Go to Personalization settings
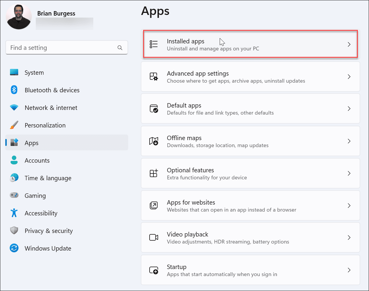Image resolution: width=369 pixels, height=291 pixels. (45, 125)
